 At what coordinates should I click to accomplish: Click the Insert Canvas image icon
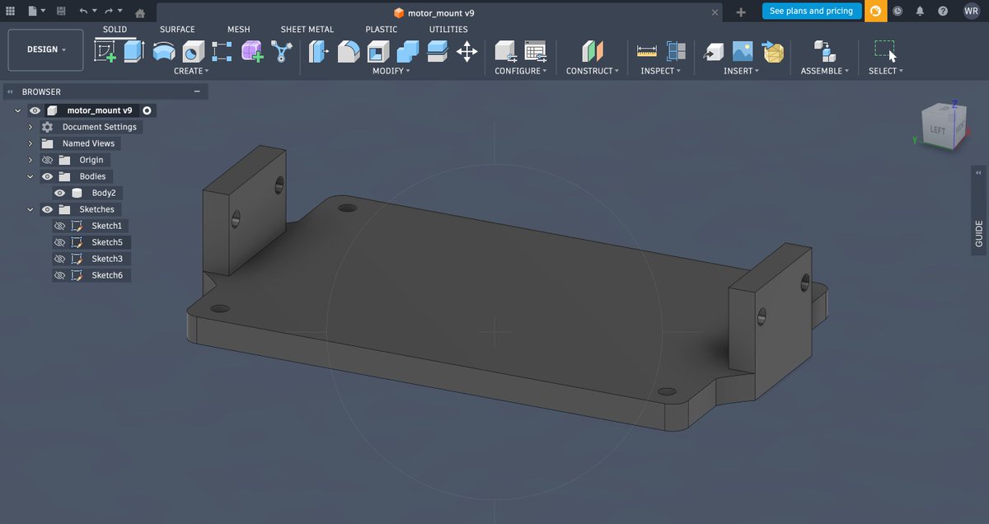tap(743, 51)
